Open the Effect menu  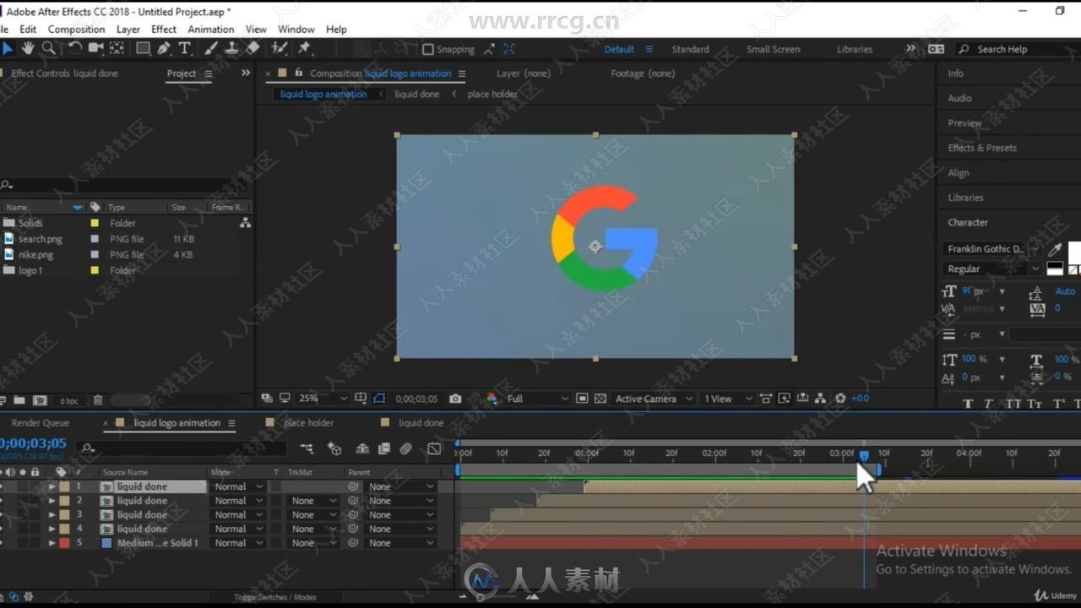[164, 29]
